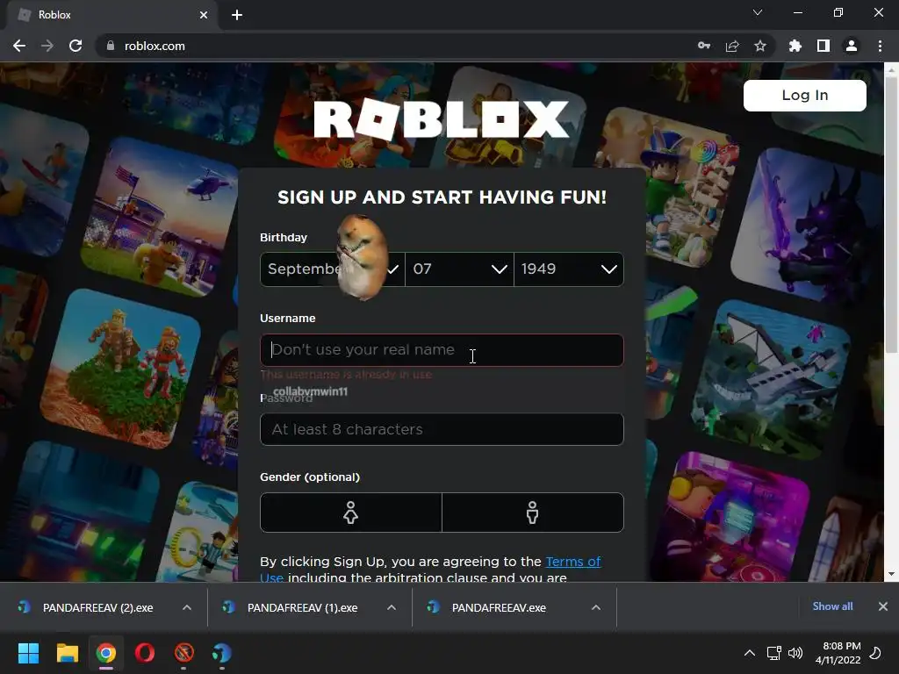Close the downloads bar

(x=883, y=606)
